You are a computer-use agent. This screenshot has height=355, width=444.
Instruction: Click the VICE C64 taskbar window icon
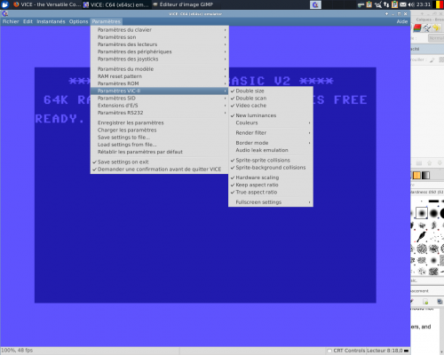click(86, 4)
